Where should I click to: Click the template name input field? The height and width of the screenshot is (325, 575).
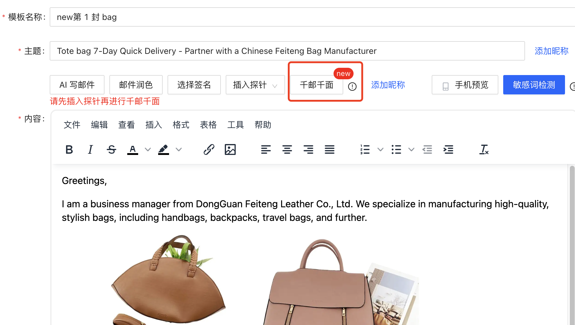tap(212, 17)
